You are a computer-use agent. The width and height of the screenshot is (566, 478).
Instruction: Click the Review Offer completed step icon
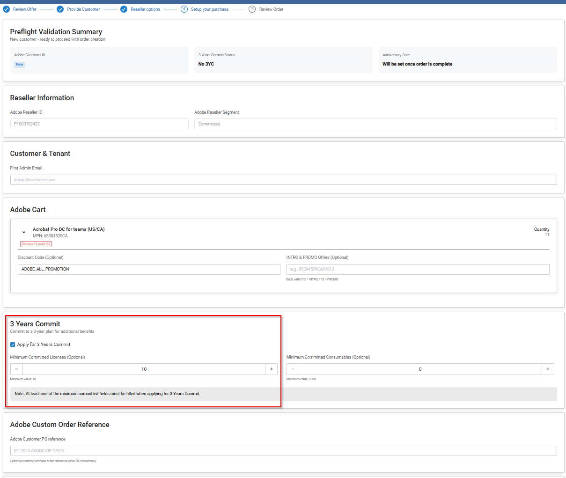pyautogui.click(x=6, y=9)
